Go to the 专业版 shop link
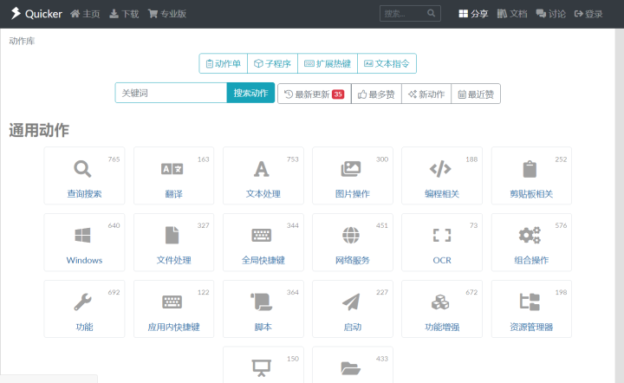 tap(167, 14)
